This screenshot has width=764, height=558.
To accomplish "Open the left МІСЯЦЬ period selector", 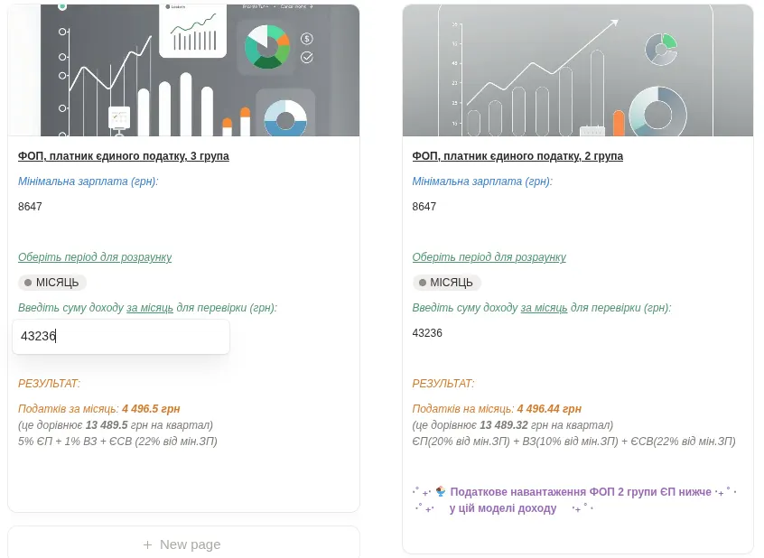I will coord(52,283).
